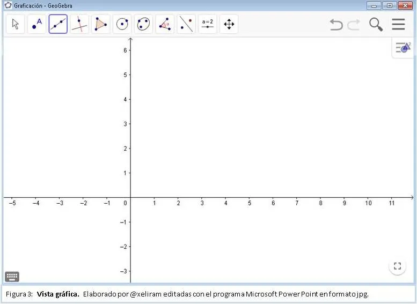Viewport: 417px width, 304px height.
Task: Open the Style Bar toggle
Action: pyautogui.click(x=403, y=48)
